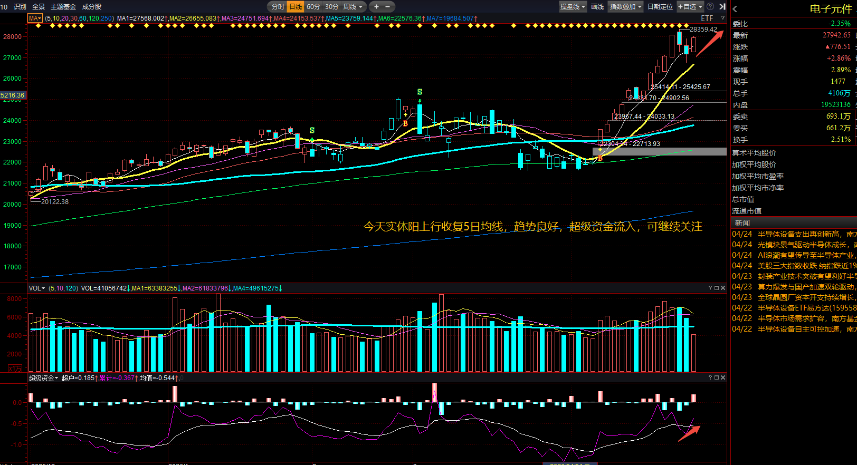Switch to the 主题基金 tab
Image resolution: width=857 pixels, height=465 pixels.
63,7
